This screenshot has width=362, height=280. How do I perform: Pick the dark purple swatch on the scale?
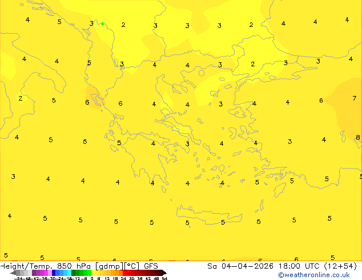[34, 273]
